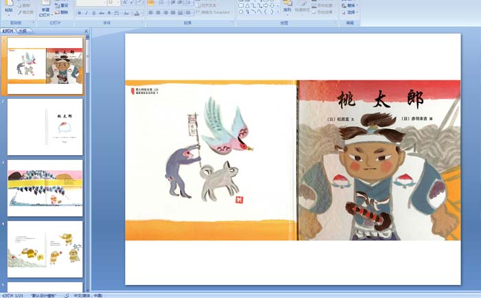Screen dimensions: 481x298
Task: Choose the curve shape in shapes gallery
Action: click(260, 12)
